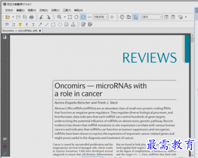
Task: Click the edit comment pencil icon
Action: coord(83,25)
